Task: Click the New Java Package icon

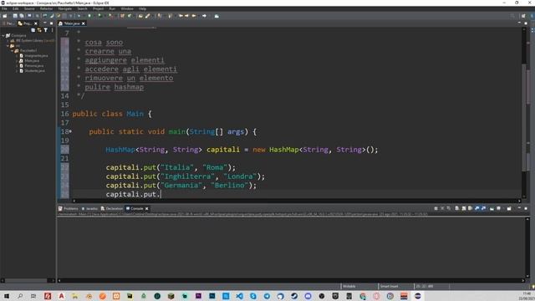Action: [122, 16]
